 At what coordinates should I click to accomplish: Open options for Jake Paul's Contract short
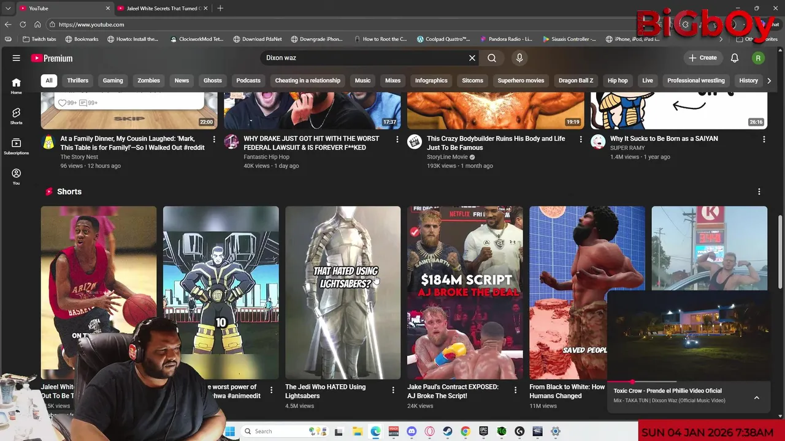(x=515, y=390)
